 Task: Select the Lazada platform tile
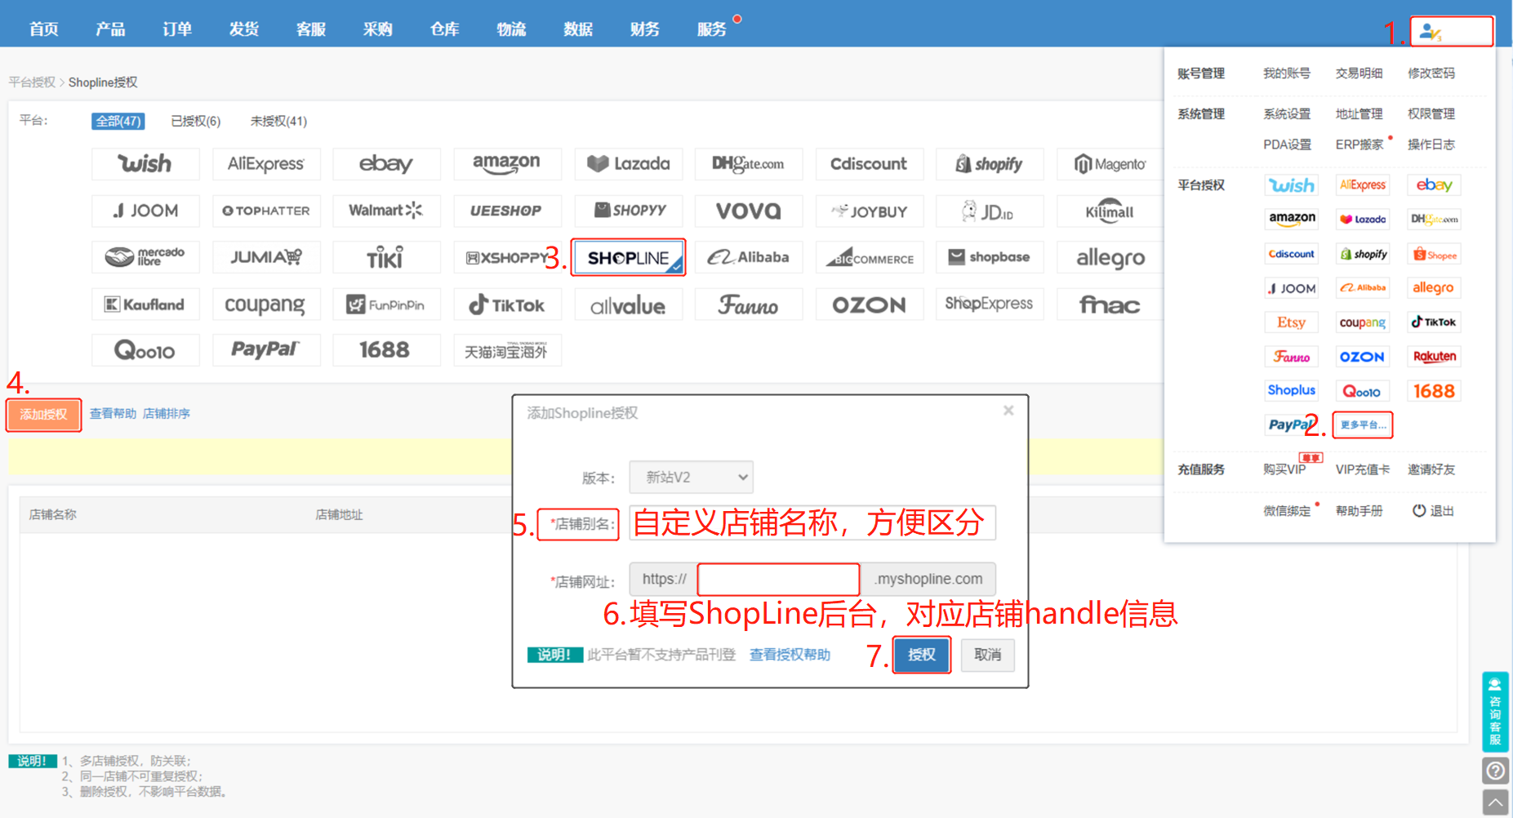(628, 164)
